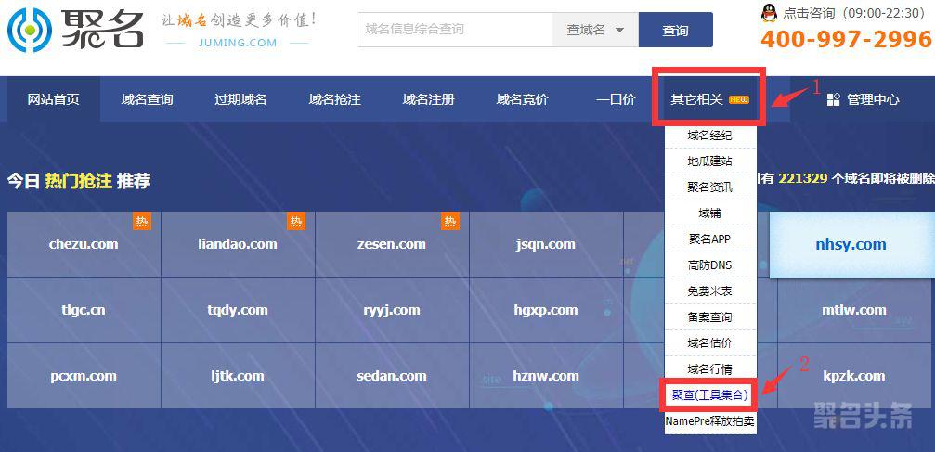
Task: Open the pcxm.com domain cell
Action: tap(84, 376)
